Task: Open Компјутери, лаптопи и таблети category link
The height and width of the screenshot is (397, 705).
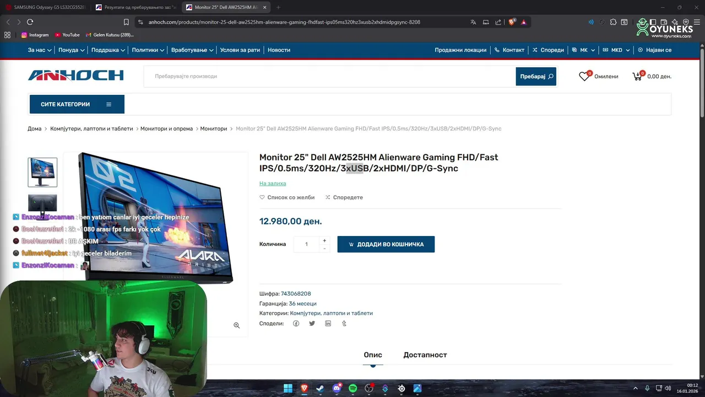Action: (332, 313)
